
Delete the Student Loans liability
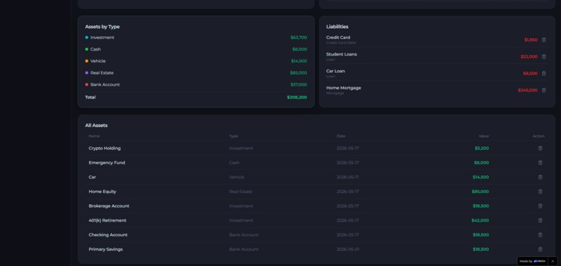click(x=544, y=57)
